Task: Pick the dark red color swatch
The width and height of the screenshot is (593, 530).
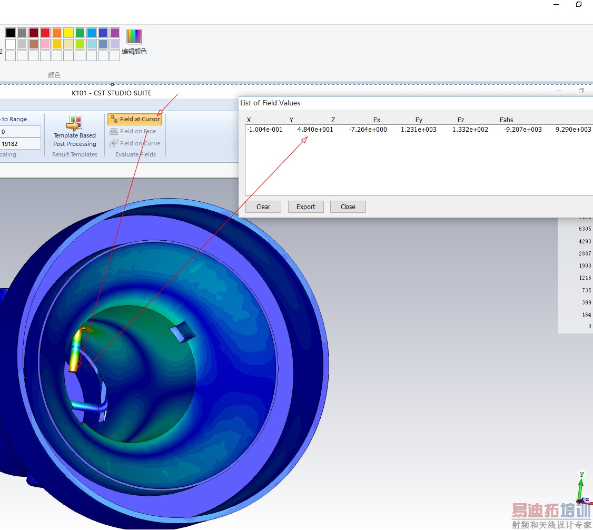Action: click(x=34, y=33)
